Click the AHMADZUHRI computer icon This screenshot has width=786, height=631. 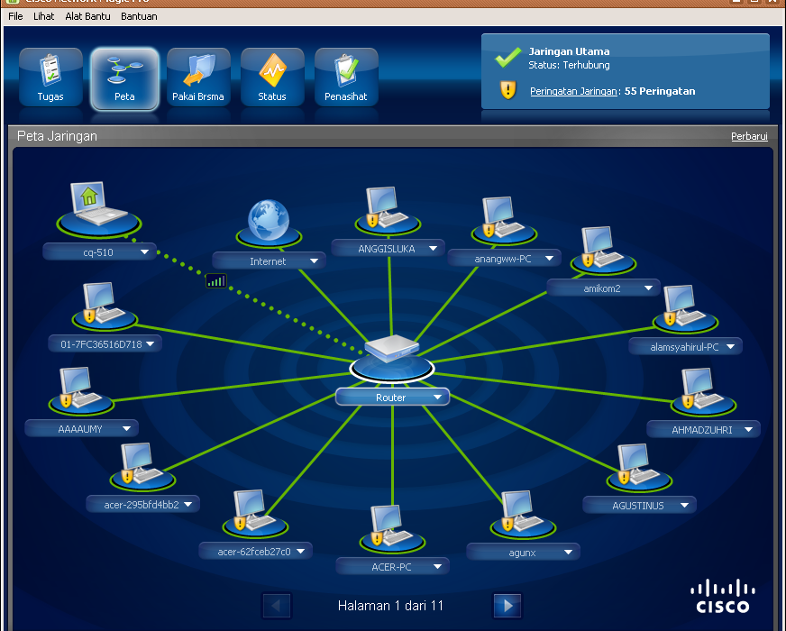(703, 391)
